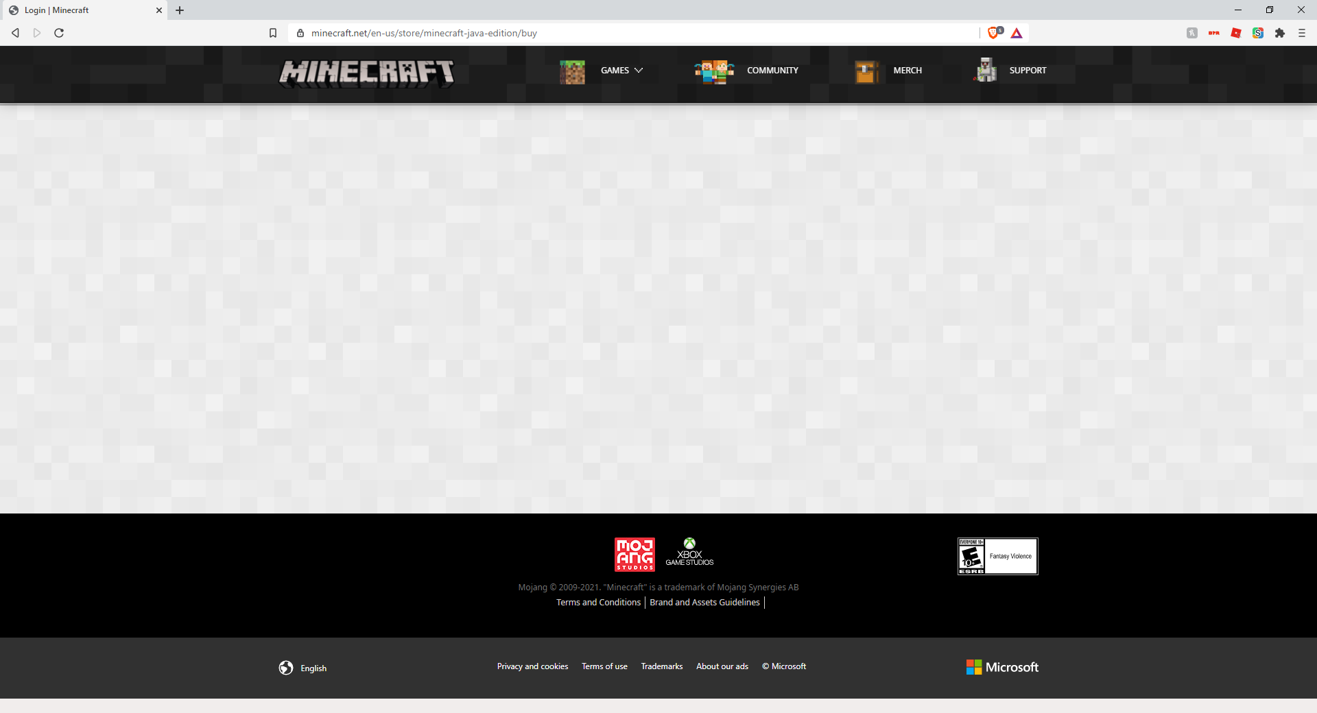Open the Support menu item
1317x713 pixels.
coord(1028,71)
